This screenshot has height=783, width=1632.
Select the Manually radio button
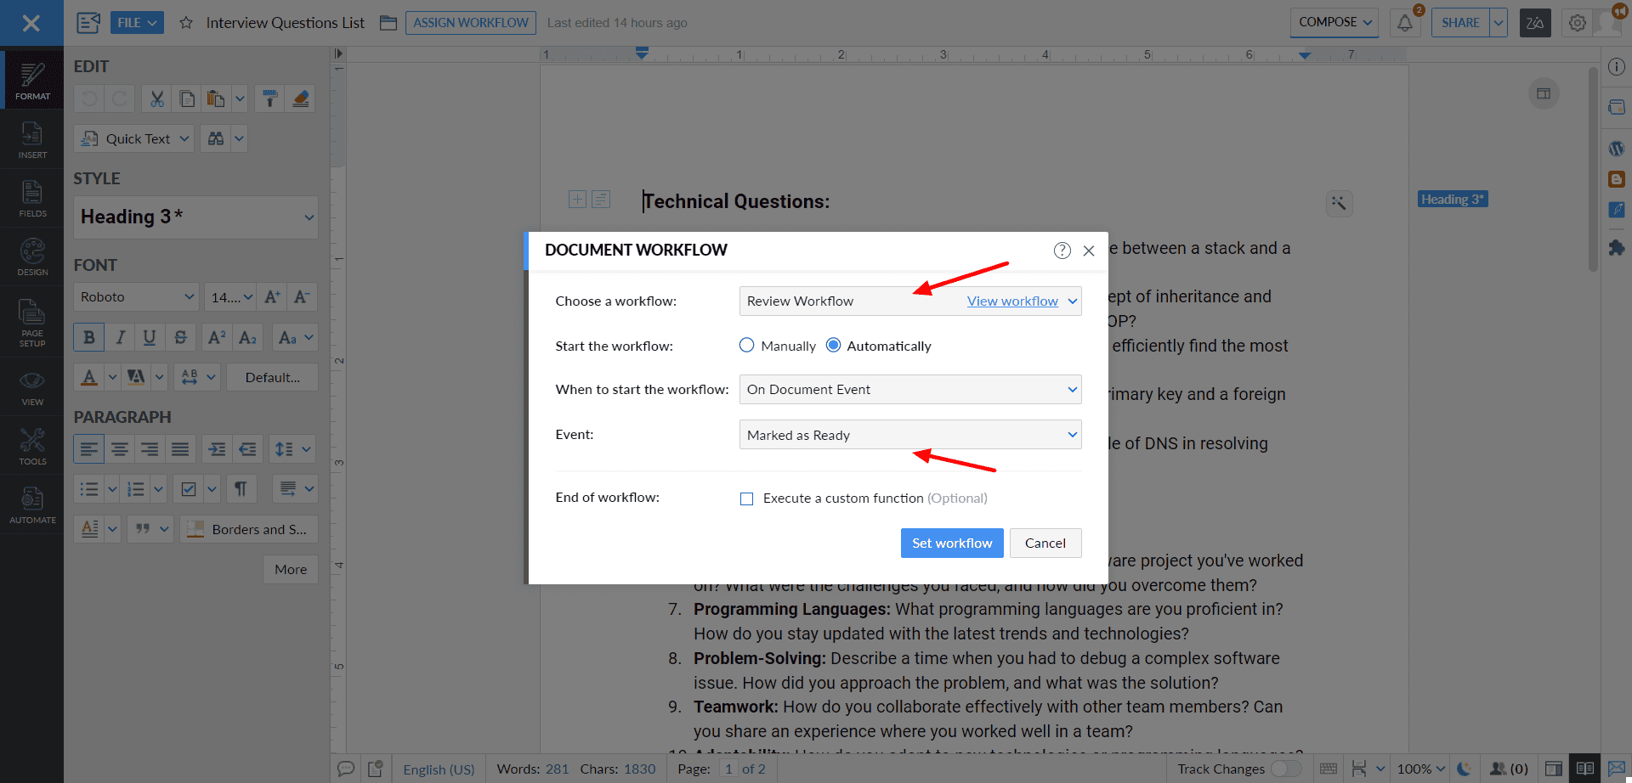(746, 346)
